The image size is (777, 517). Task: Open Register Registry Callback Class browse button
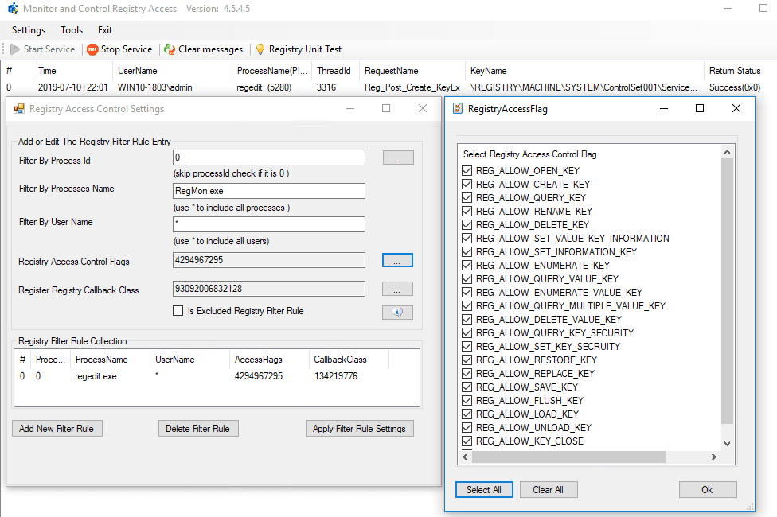(x=397, y=290)
